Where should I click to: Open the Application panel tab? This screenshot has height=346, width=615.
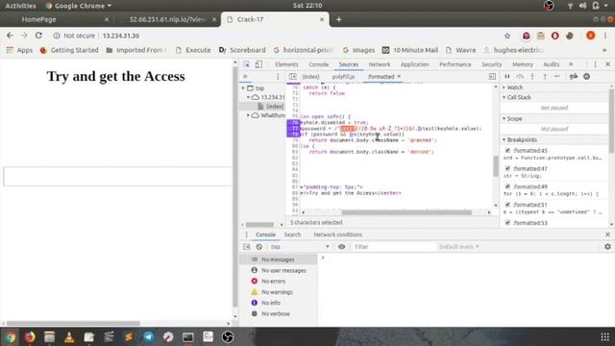(414, 64)
